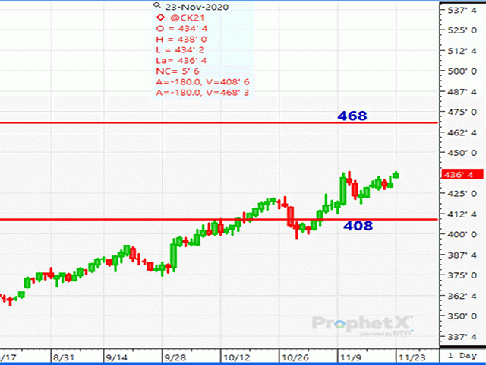Select the blue 408 support label
The width and height of the screenshot is (486, 365).
[358, 226]
